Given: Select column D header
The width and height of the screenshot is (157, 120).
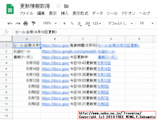Looking at the screenshot, I should click(x=111, y=39).
